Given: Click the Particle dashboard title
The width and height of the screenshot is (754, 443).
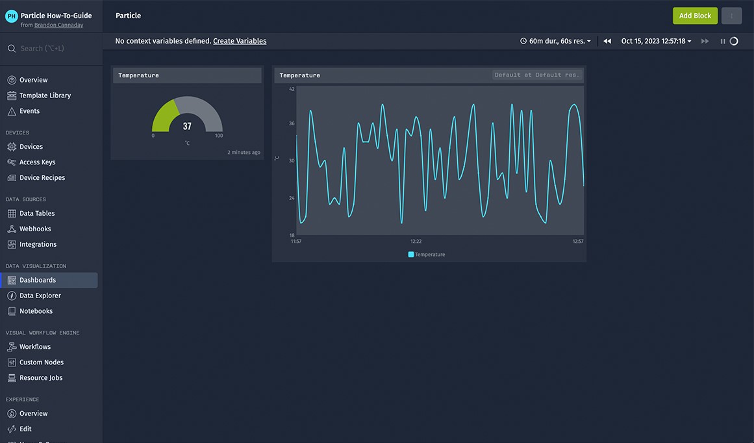Looking at the screenshot, I should point(128,16).
